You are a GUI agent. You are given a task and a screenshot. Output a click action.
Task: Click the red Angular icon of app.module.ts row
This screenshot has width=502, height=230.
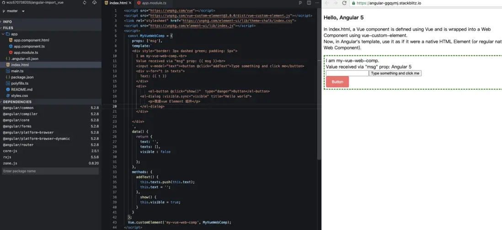[11, 53]
